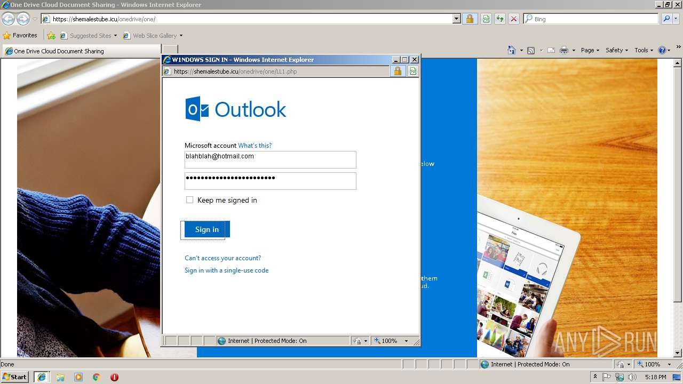Expand the Print options dropdown arrow
Image resolution: width=683 pixels, height=384 pixels.
574,50
